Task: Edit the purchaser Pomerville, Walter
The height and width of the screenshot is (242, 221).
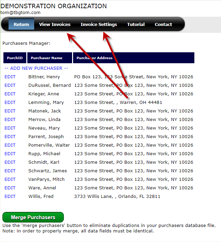Action: pos(10,145)
